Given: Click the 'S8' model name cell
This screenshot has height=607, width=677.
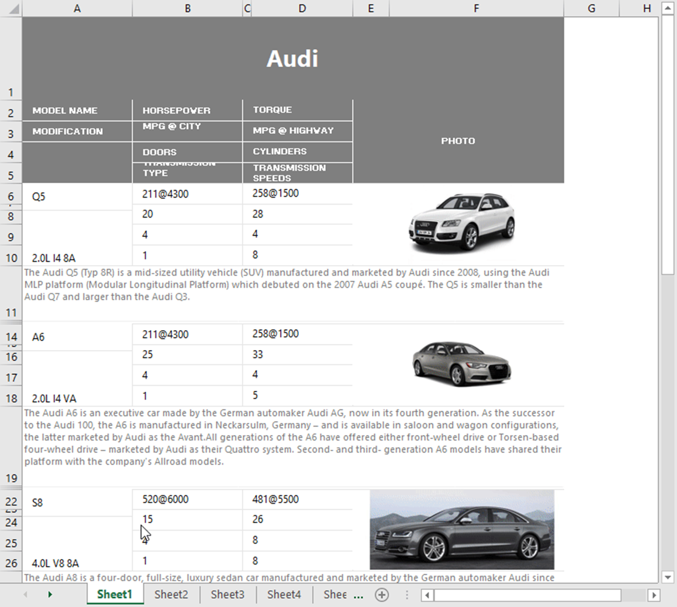Looking at the screenshot, I should click(77, 503).
